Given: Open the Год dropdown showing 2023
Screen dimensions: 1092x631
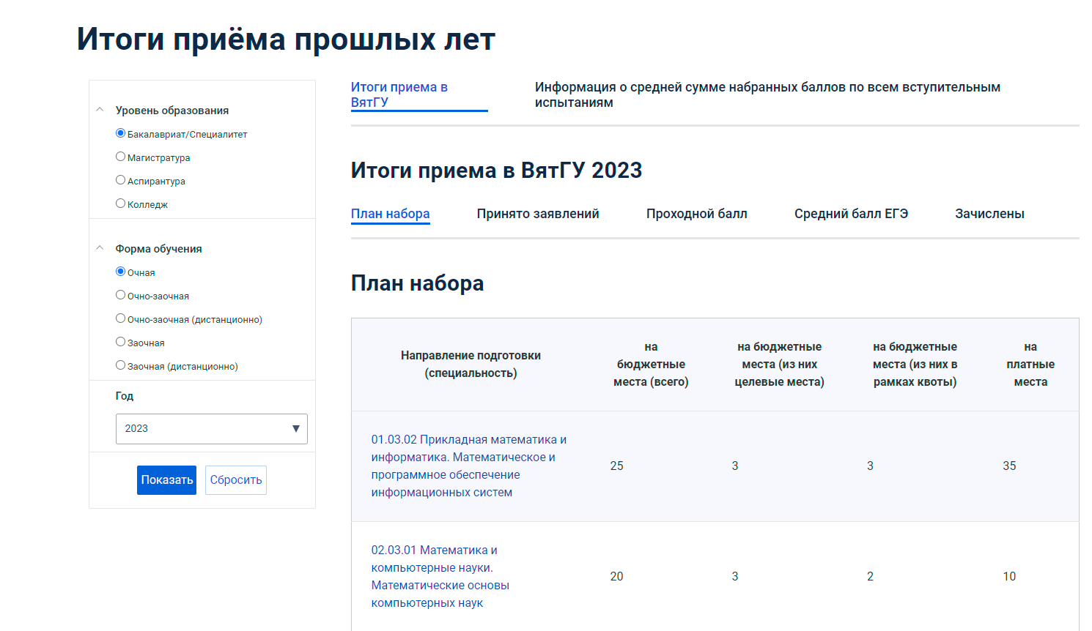Looking at the screenshot, I should (212, 429).
